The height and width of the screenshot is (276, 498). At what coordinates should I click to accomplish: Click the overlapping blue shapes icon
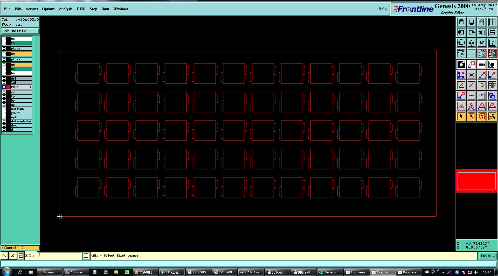tap(492, 96)
